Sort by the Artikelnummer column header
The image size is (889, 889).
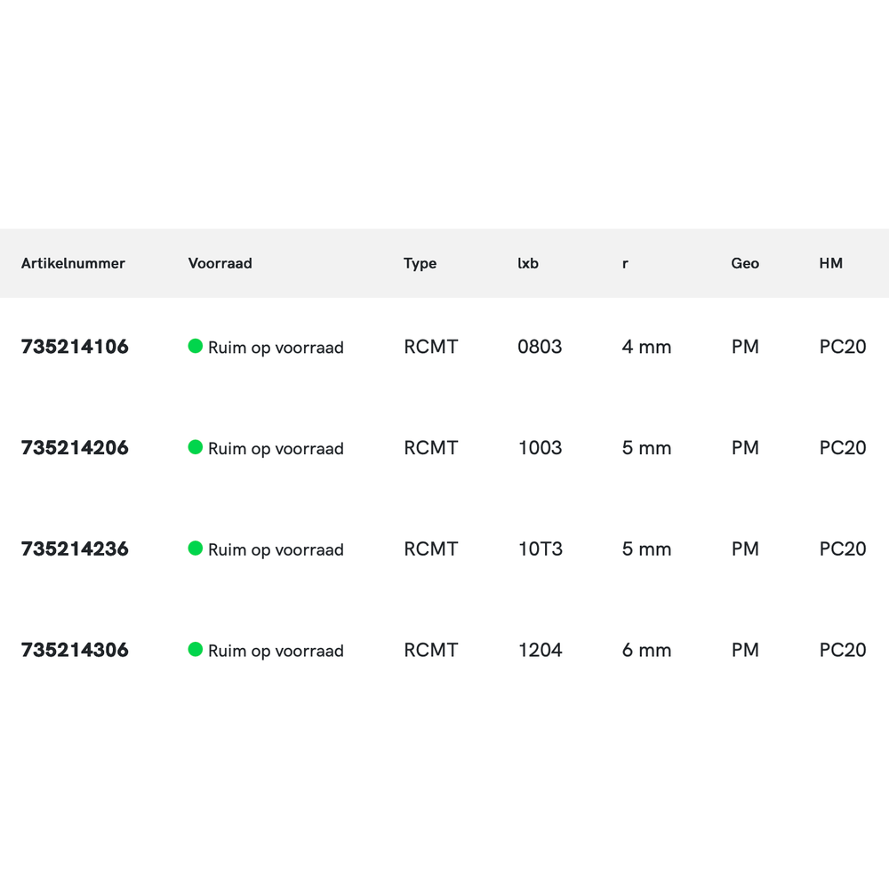tap(73, 263)
